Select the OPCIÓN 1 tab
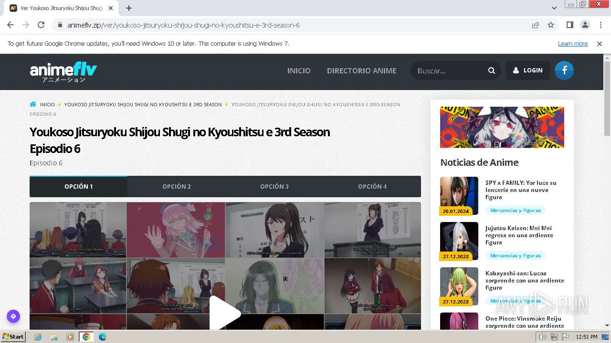This screenshot has width=611, height=343. (x=78, y=187)
